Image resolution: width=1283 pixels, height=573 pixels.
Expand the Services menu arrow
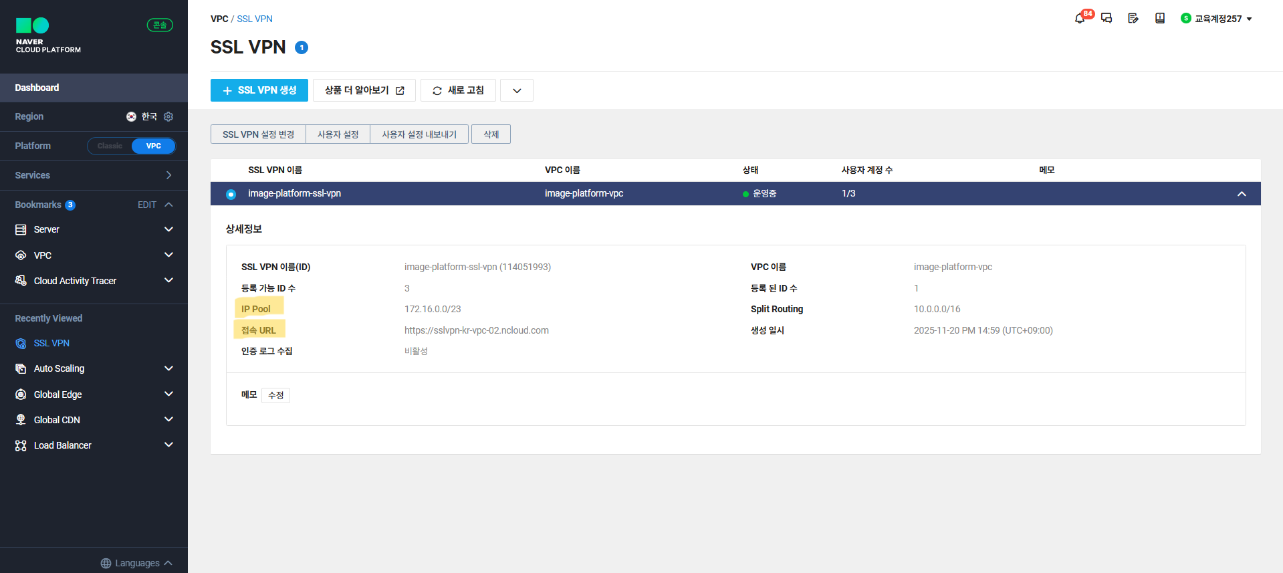pyautogui.click(x=168, y=175)
